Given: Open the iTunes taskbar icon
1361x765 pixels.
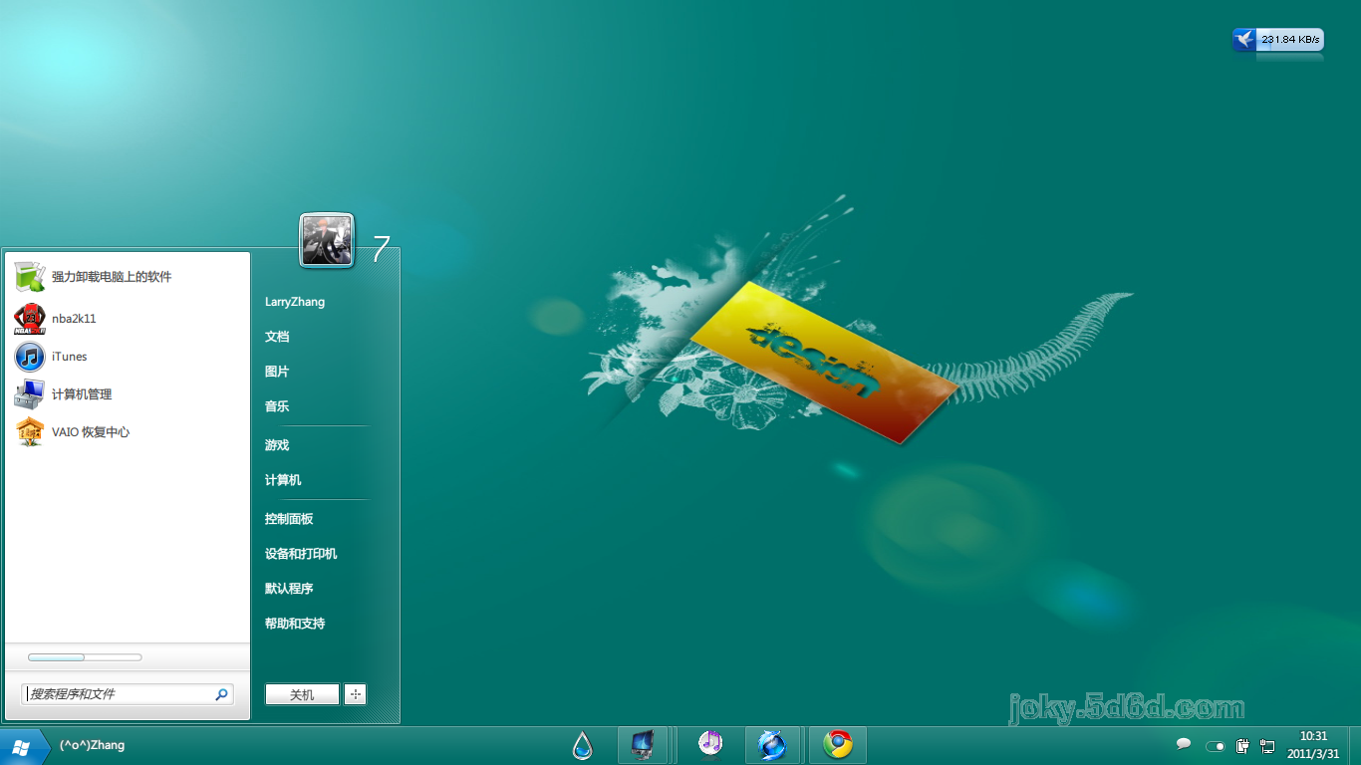Looking at the screenshot, I should 709,743.
